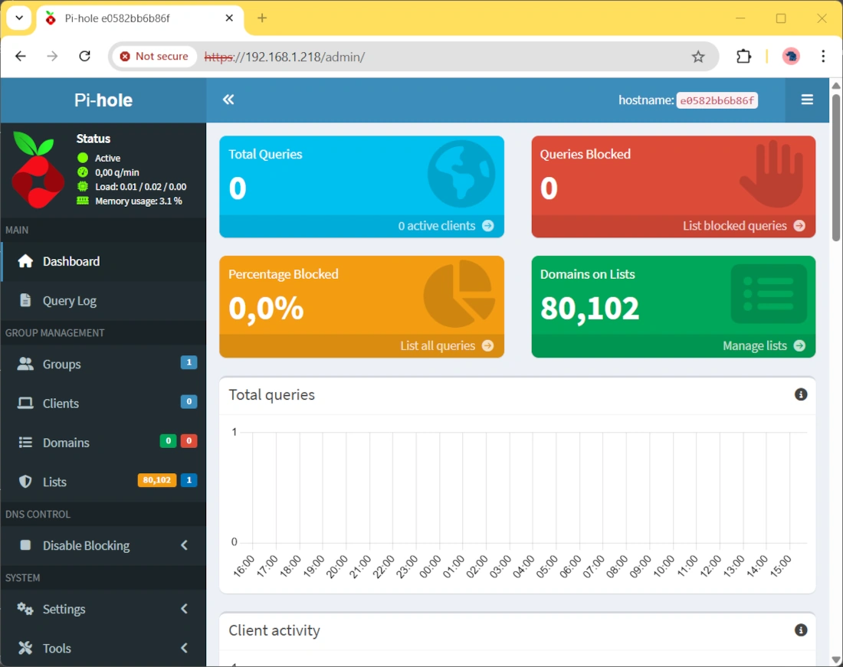This screenshot has height=667, width=843.
Task: Click the Clients device icon
Action: 27,403
